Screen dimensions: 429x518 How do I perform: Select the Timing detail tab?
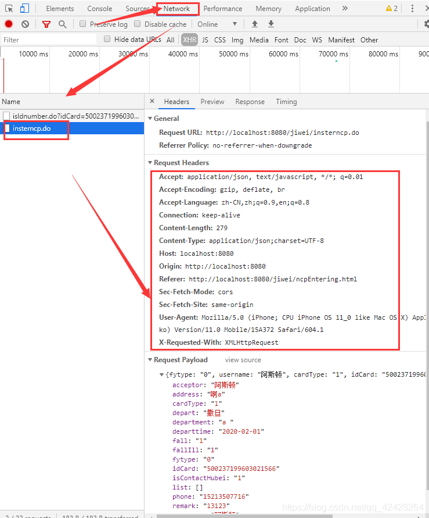tap(287, 102)
